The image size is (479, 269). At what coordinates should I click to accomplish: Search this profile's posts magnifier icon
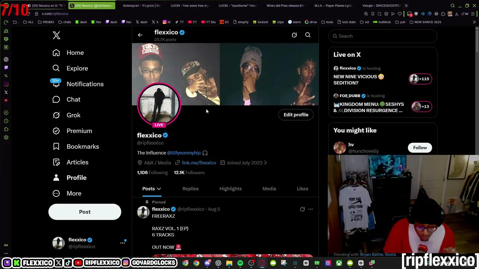tap(308, 35)
